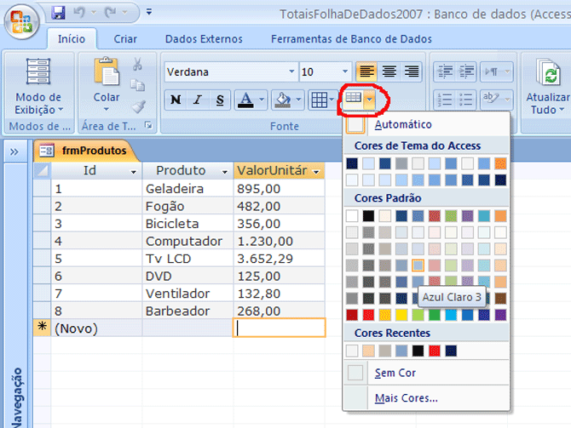Click the alternate row color icon
This screenshot has height=428, width=571.
coord(353,98)
